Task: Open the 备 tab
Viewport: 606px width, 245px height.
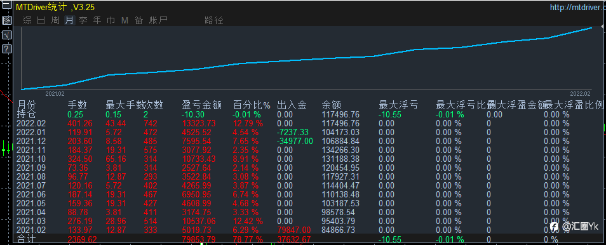Action: (138, 20)
